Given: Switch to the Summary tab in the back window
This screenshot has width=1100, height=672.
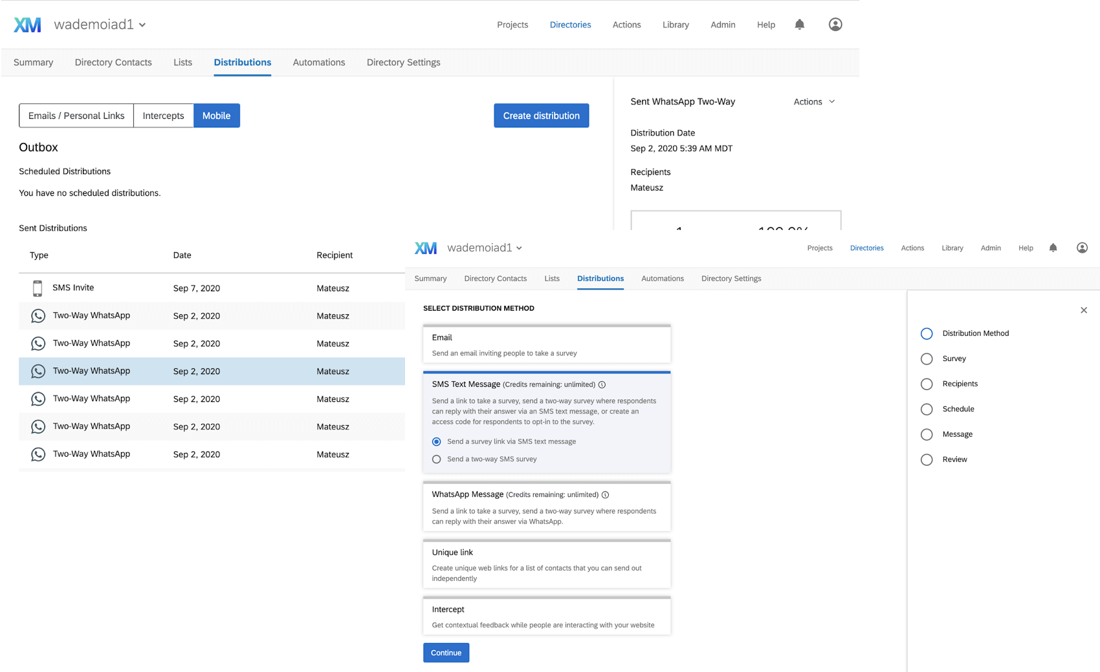Looking at the screenshot, I should tap(34, 63).
